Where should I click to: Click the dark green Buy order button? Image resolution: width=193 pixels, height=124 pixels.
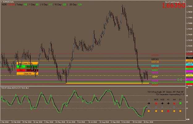(x=32, y=67)
